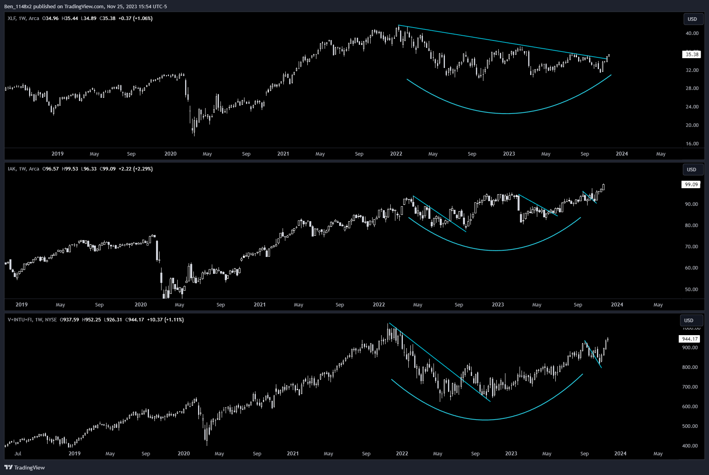The height and width of the screenshot is (475, 709).
Task: Click the 2019 label on XLF time axis
Action: (57, 154)
